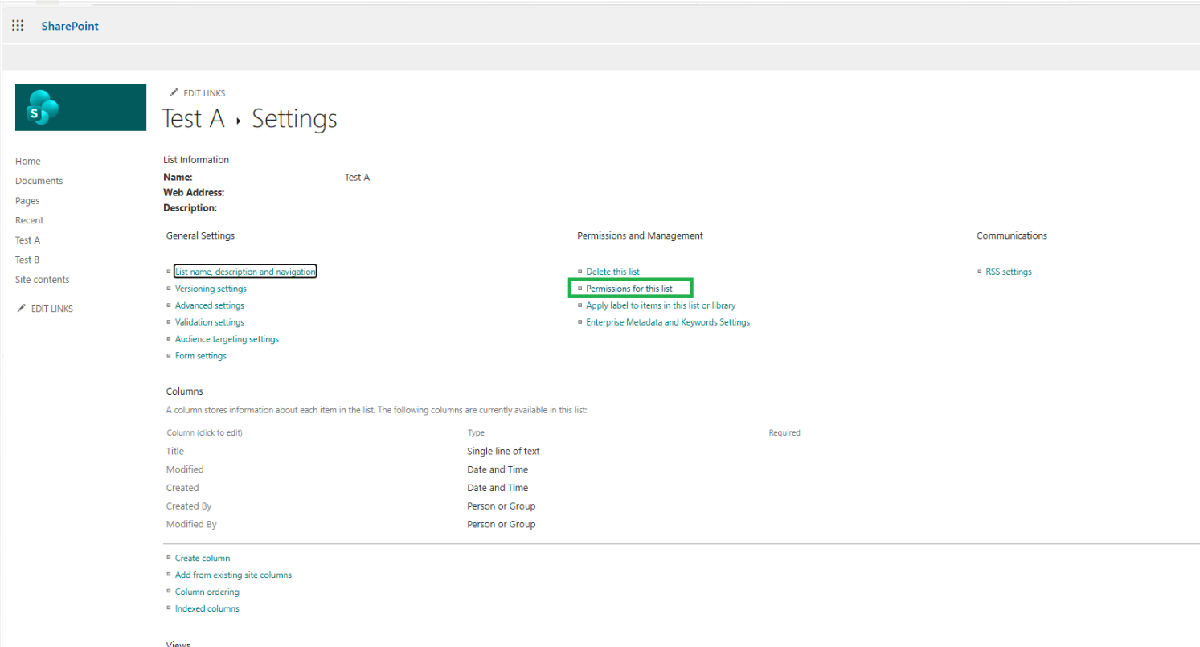Click the Type column header

[476, 432]
